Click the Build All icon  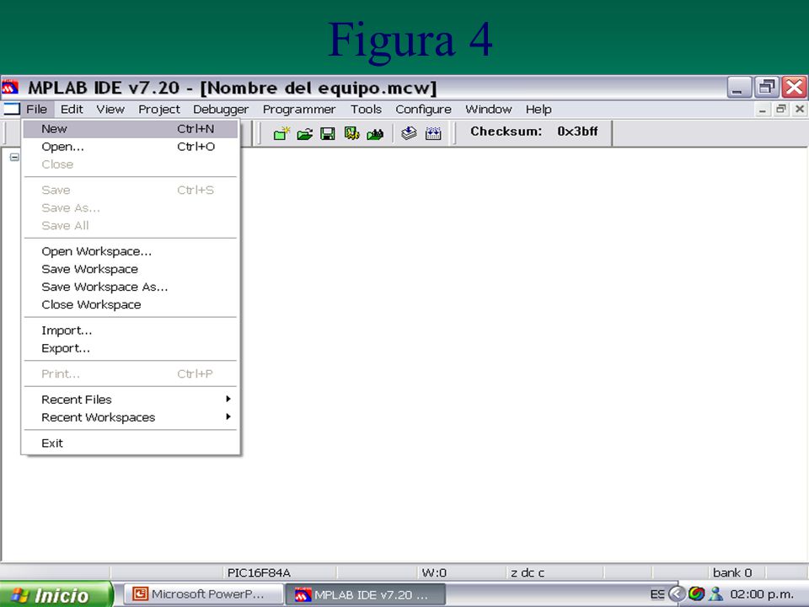click(433, 134)
